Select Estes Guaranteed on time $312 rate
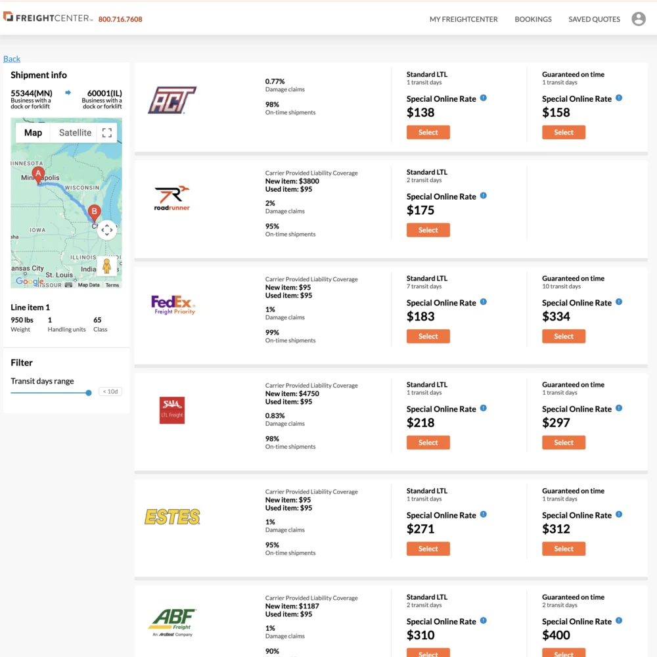Image resolution: width=657 pixels, height=657 pixels. (x=563, y=549)
